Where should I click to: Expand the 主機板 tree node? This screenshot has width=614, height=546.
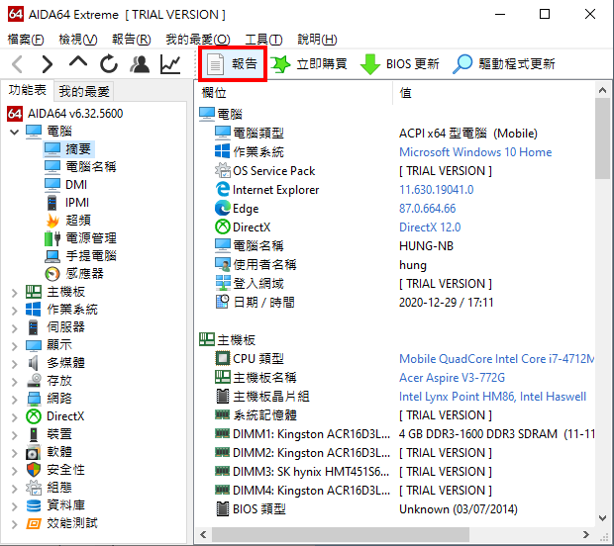click(x=15, y=293)
